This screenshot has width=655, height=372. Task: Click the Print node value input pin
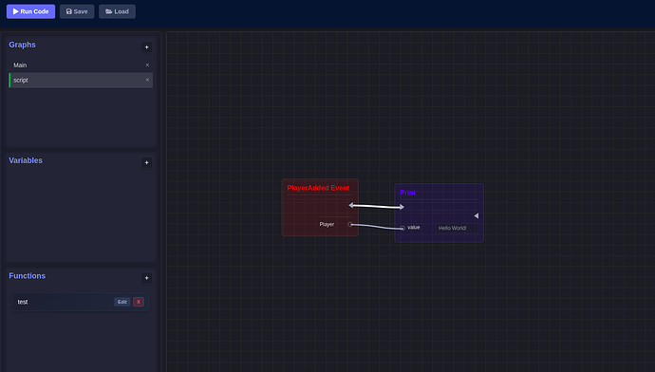point(402,228)
